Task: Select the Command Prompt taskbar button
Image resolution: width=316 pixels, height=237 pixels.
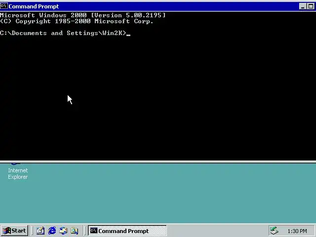Action: 127,231
